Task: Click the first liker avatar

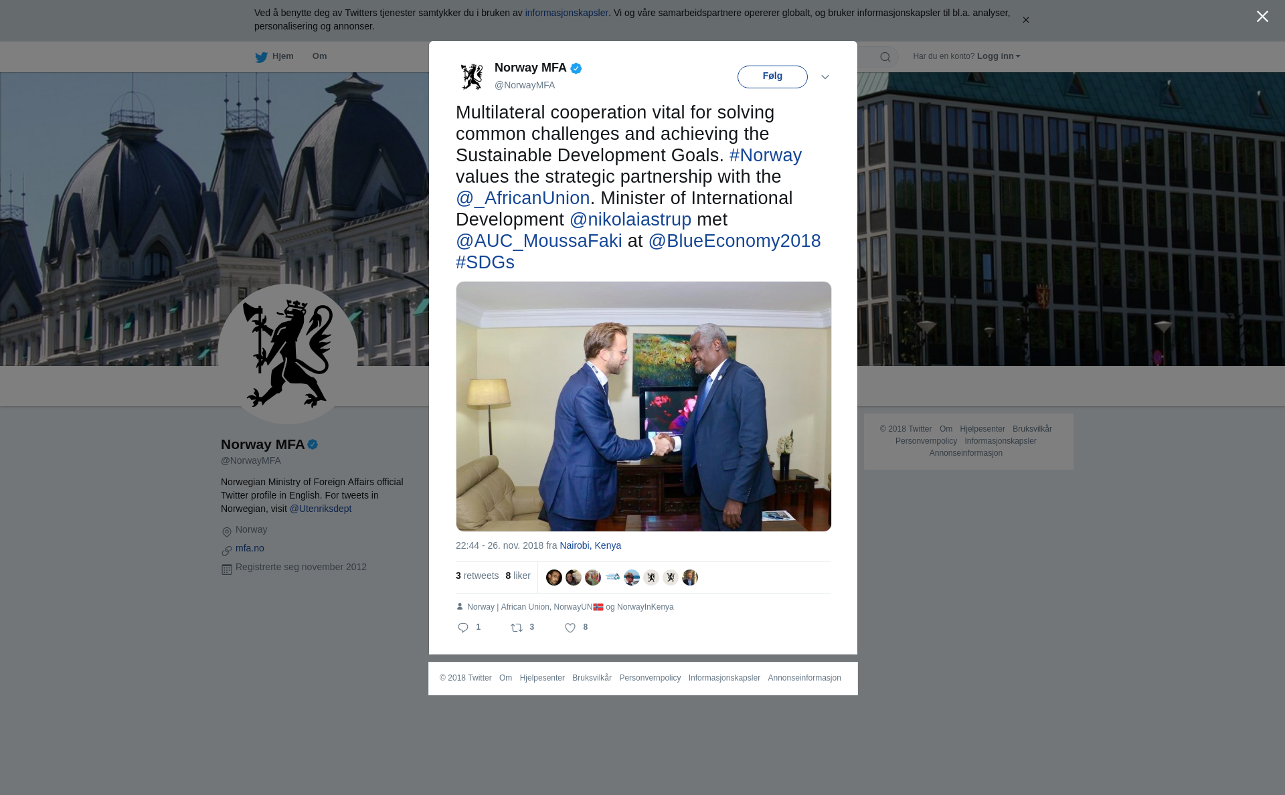Action: (554, 578)
